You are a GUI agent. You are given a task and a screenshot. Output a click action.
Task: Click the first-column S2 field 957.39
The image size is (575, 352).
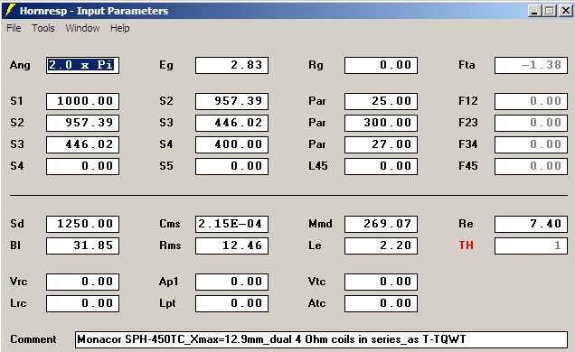(82, 123)
